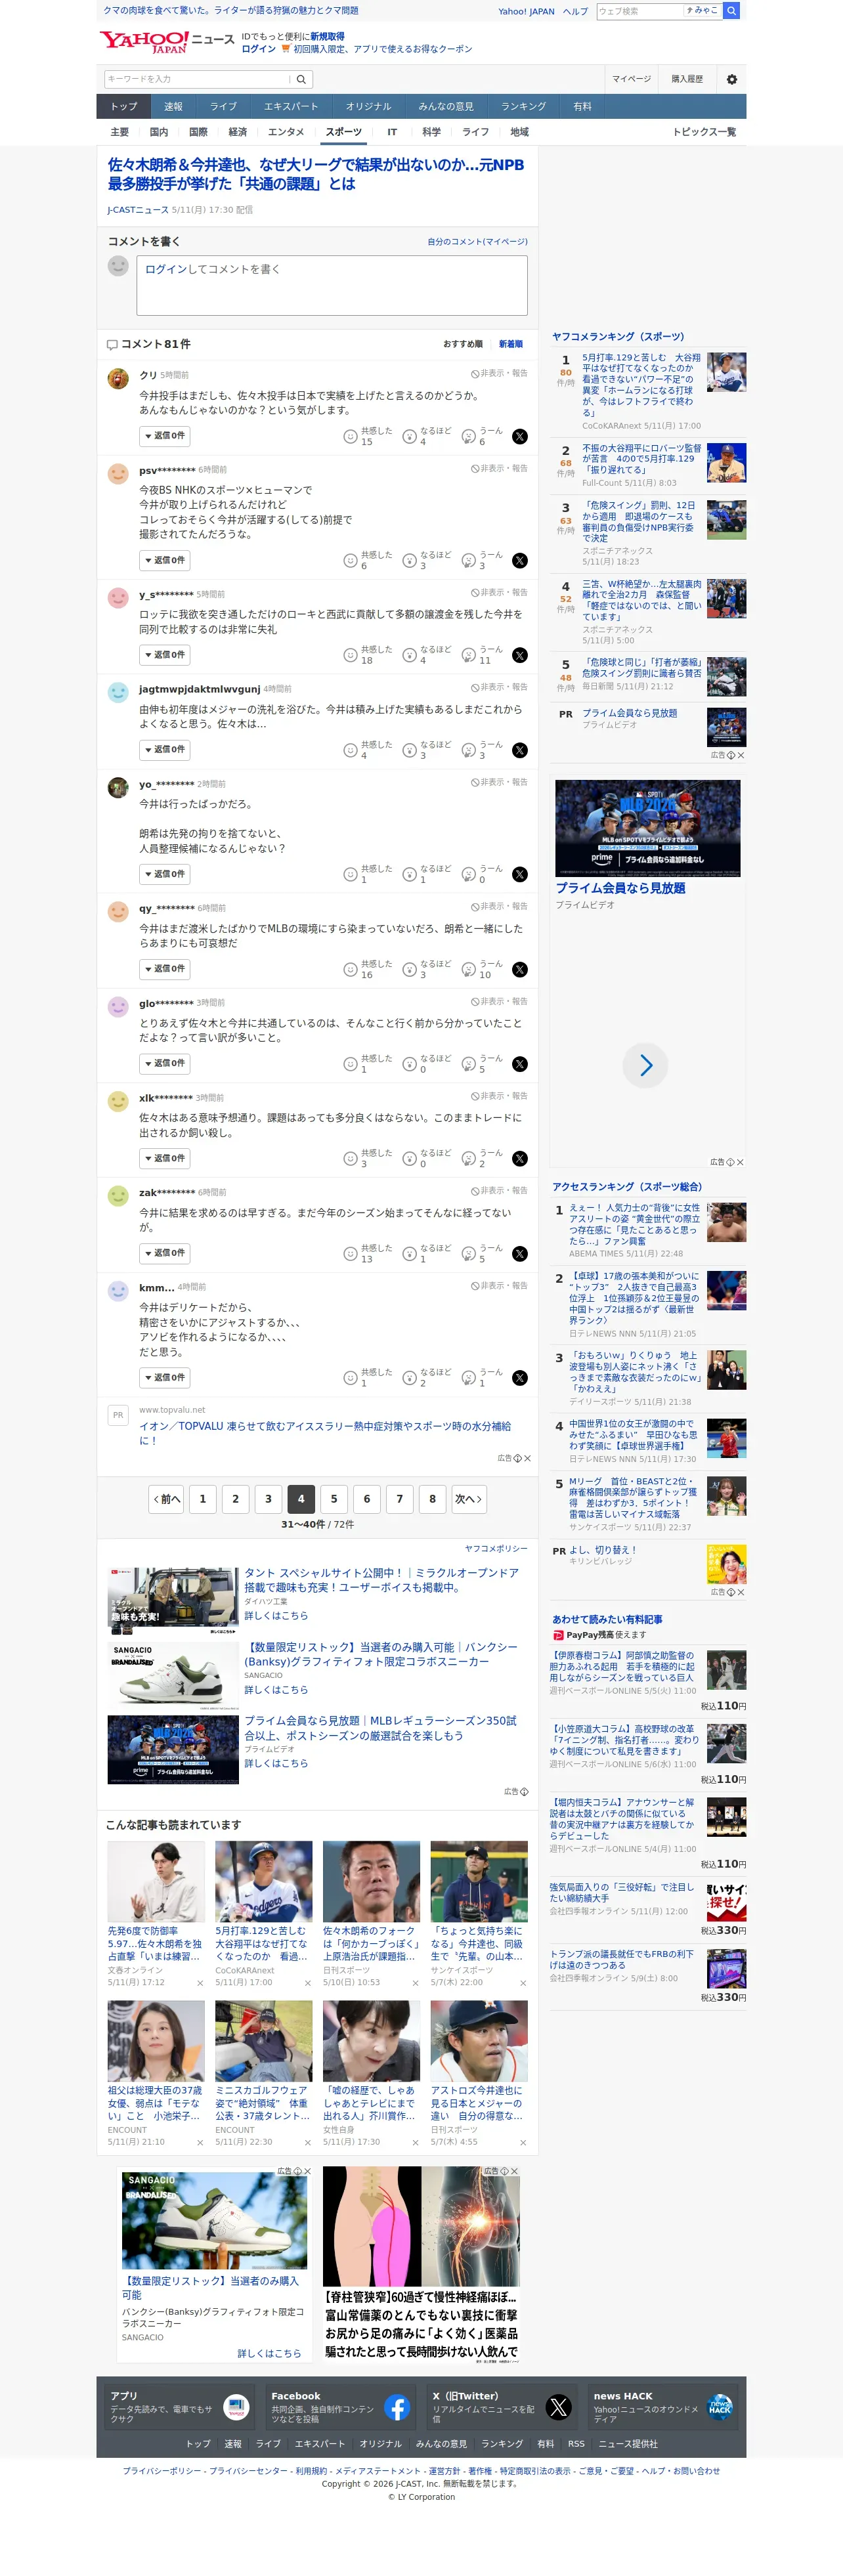The height and width of the screenshot is (2576, 843).
Task: Click the keyword search magnifier icon
Action: tap(301, 79)
